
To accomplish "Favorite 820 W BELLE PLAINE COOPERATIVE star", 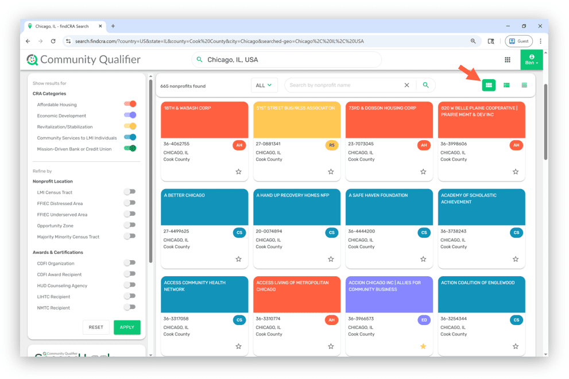I will tap(516, 172).
